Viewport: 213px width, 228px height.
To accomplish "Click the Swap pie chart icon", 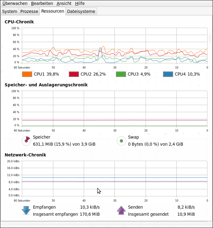I will 121,141.
